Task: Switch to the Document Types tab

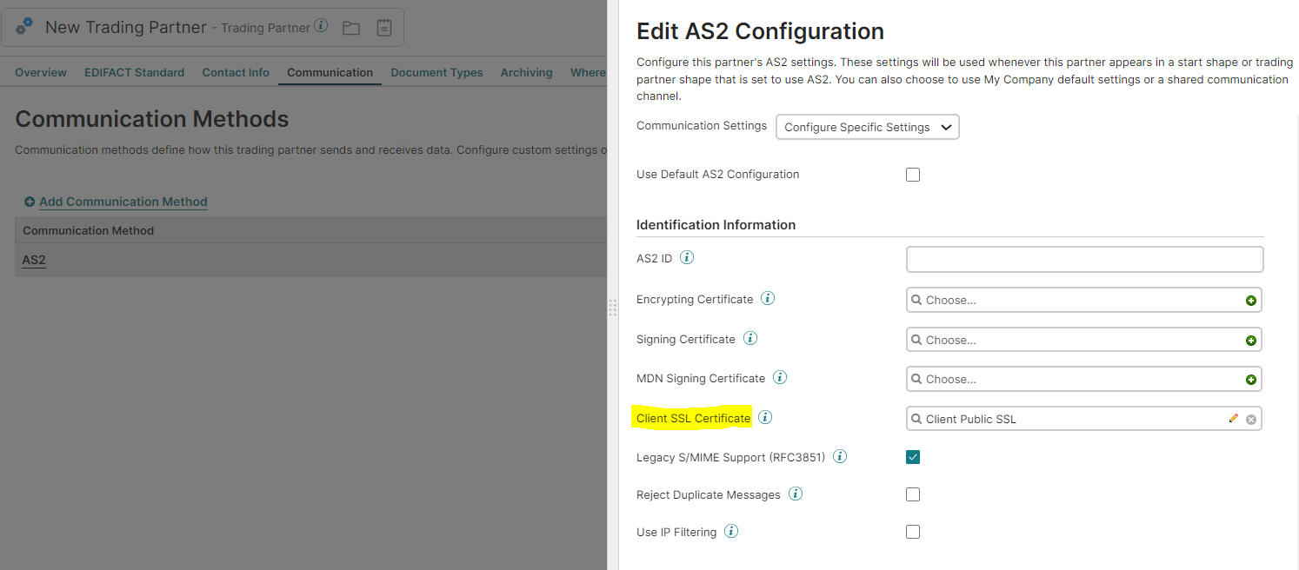Action: (436, 72)
